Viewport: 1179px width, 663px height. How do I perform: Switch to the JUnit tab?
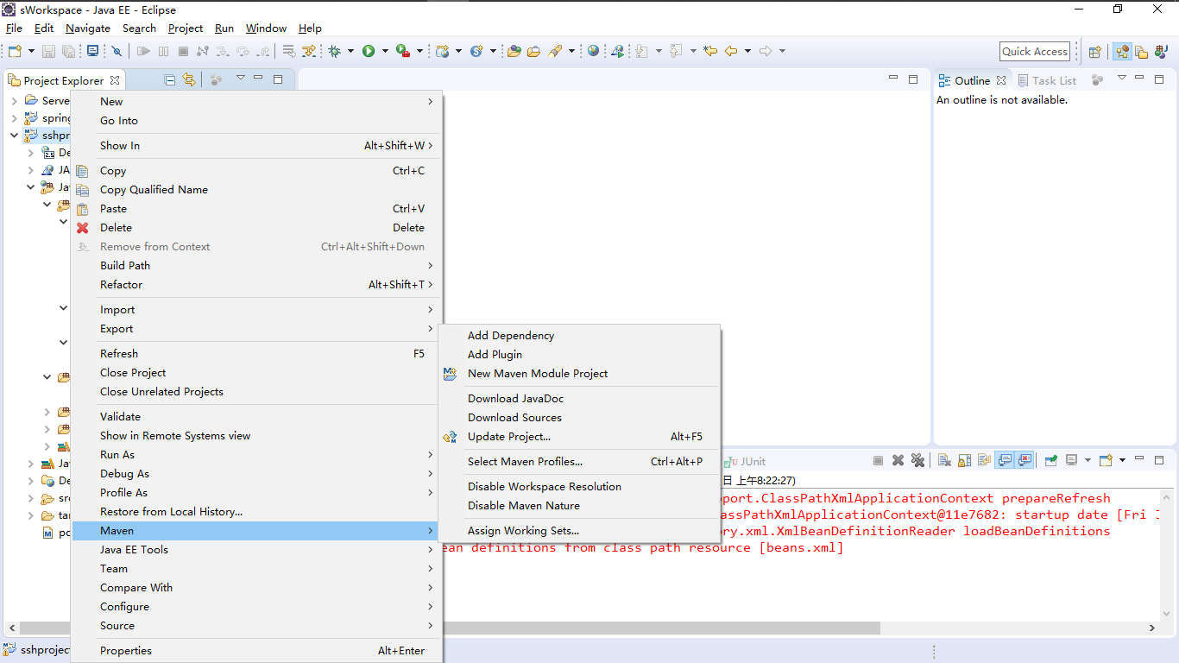[x=746, y=461]
